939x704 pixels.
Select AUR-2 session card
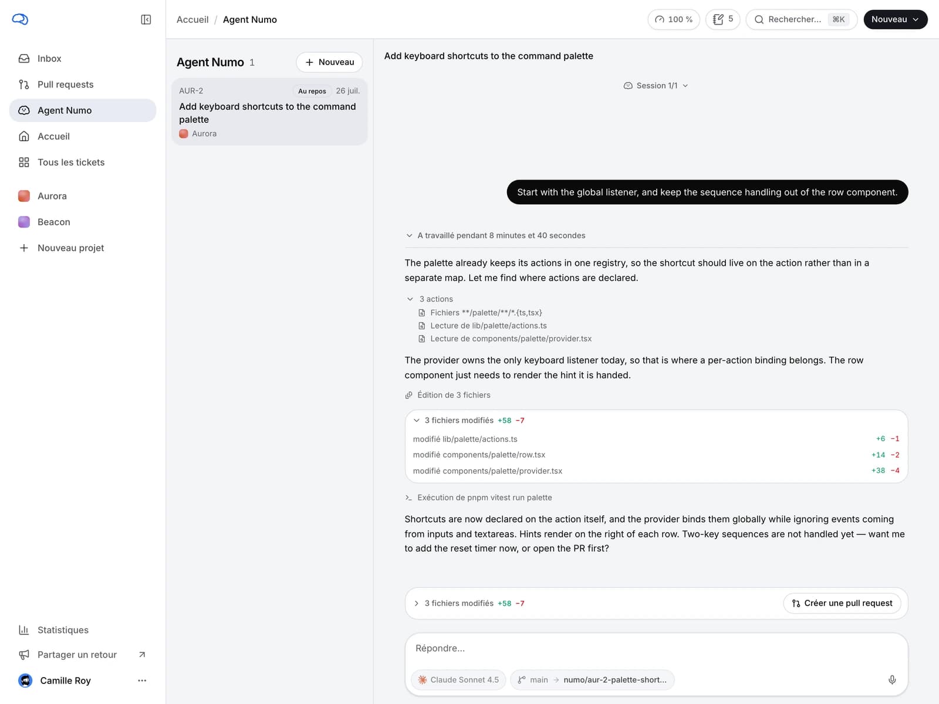point(269,111)
